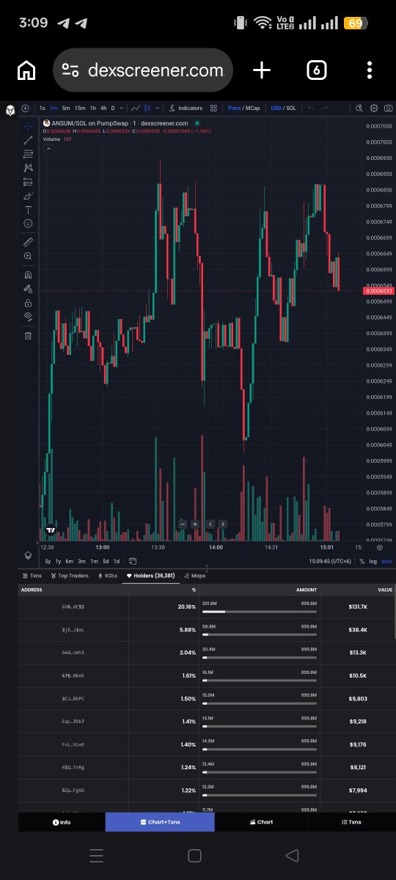Open the browser tab switcher showing 6
The width and height of the screenshot is (396, 880).
pyautogui.click(x=316, y=70)
